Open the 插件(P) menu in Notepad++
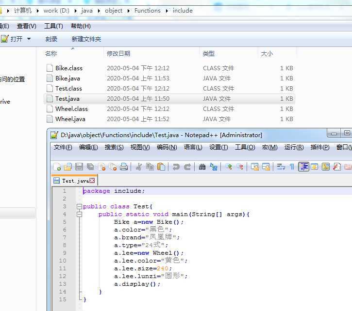This screenshot has height=311, width=352. tap(319, 147)
